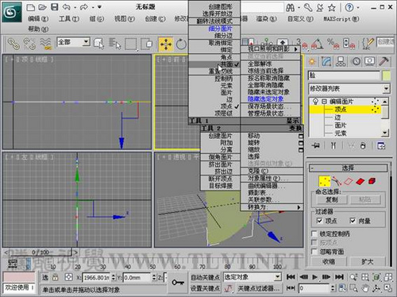Switch to the Create panel sun icon
Image resolution: width=397 pixels, height=297 pixels.
click(312, 62)
